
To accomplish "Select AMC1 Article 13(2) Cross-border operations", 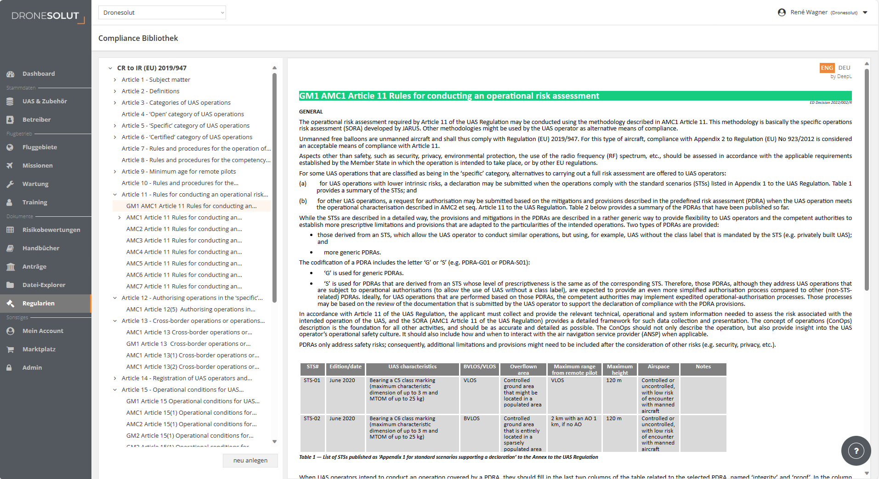I will [193, 367].
